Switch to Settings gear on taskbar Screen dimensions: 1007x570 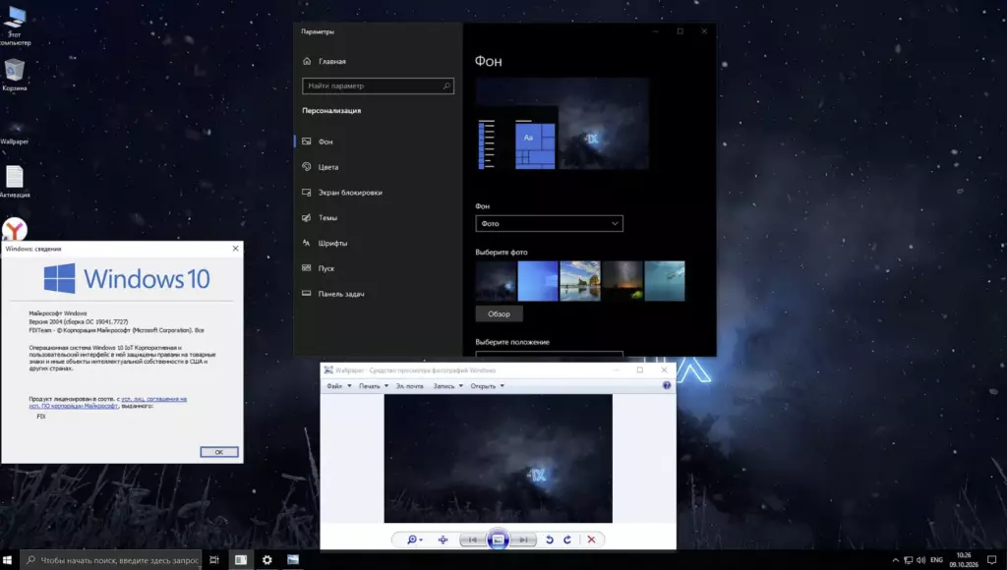coord(267,560)
